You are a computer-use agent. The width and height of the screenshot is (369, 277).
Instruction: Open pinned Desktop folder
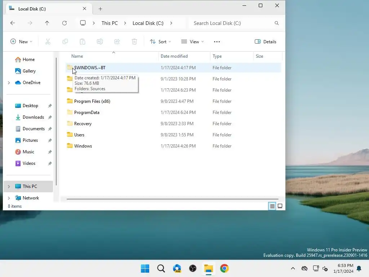coord(28,106)
